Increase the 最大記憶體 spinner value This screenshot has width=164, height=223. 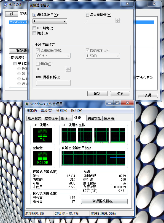point(117,19)
